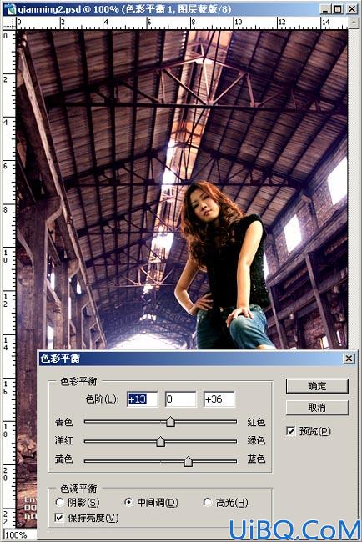Click the zoom percentage field showing 100%
The height and width of the screenshot is (542, 362).
tap(19, 534)
